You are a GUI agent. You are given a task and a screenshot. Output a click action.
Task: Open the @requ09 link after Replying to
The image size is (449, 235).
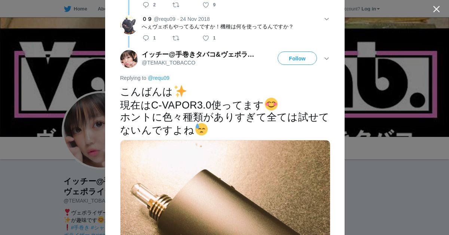(159, 78)
